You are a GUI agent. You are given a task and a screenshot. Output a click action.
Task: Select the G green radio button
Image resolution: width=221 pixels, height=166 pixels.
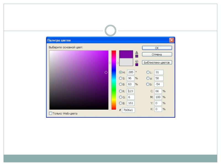coord(120,97)
